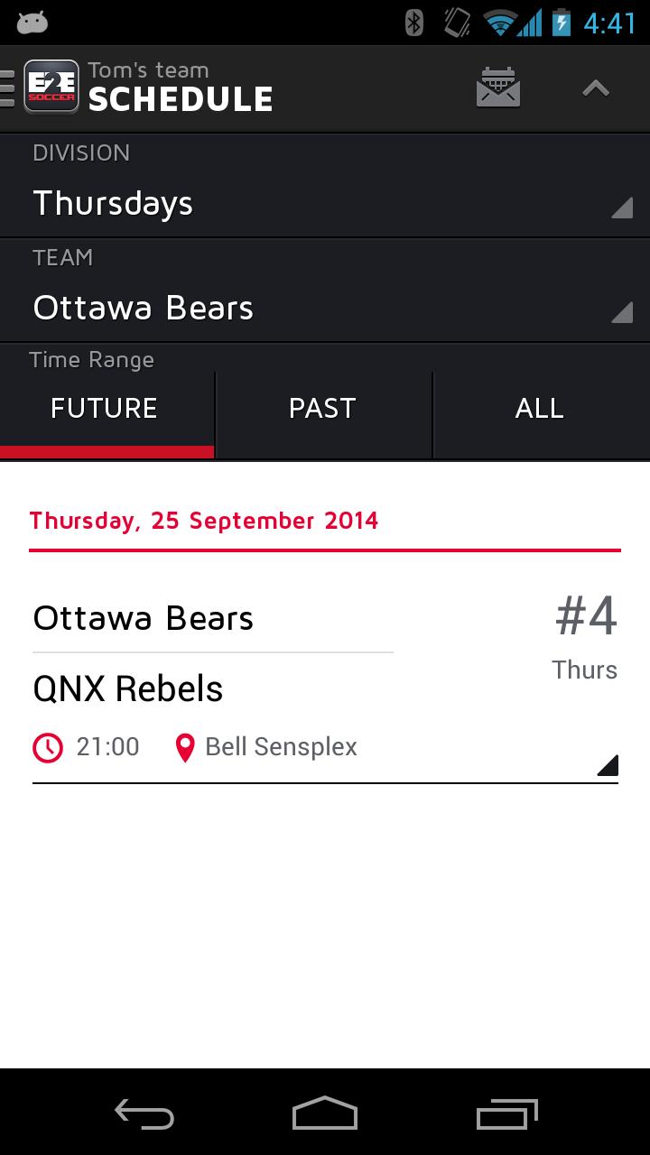
Task: Open the recent apps button
Action: coord(506,1113)
